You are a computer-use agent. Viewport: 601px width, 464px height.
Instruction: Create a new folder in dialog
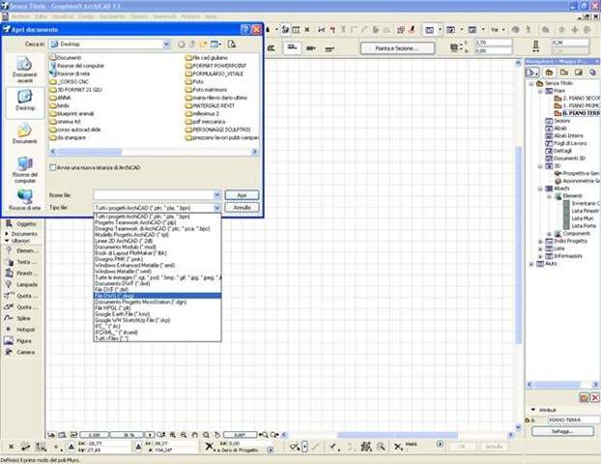[x=203, y=44]
